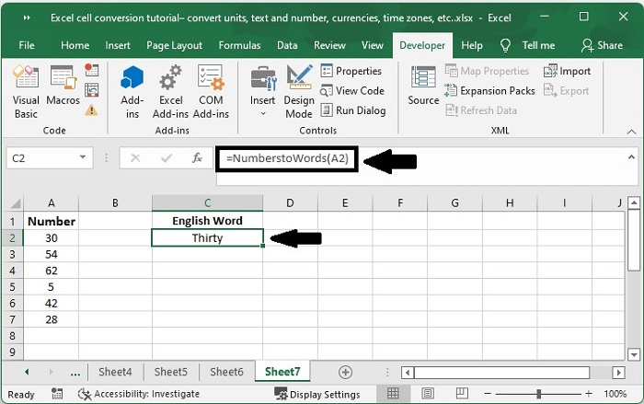644x404 pixels.
Task: Click View Code
Action: [352, 91]
